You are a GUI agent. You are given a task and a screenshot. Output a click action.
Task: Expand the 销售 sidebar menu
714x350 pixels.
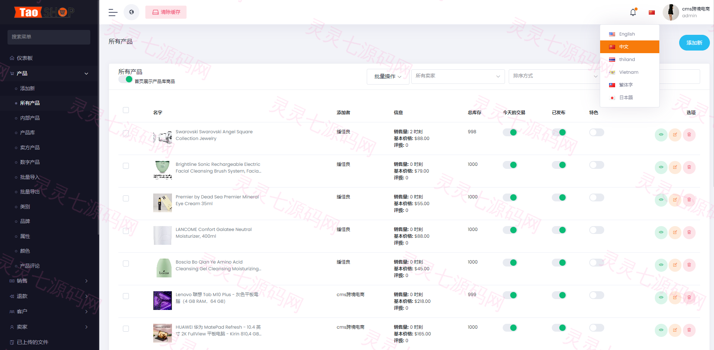click(x=49, y=281)
